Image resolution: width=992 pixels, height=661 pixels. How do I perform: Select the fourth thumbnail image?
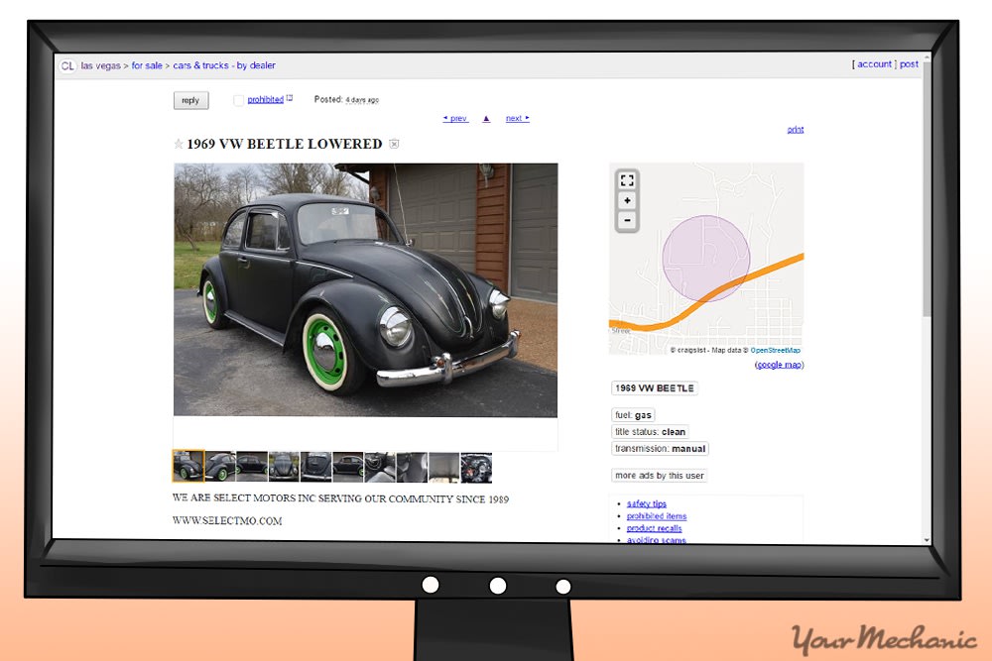click(x=284, y=467)
